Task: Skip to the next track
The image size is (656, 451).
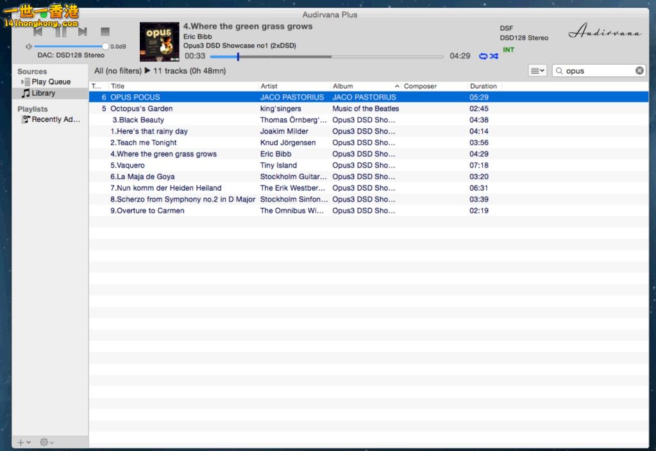Action: (82, 31)
